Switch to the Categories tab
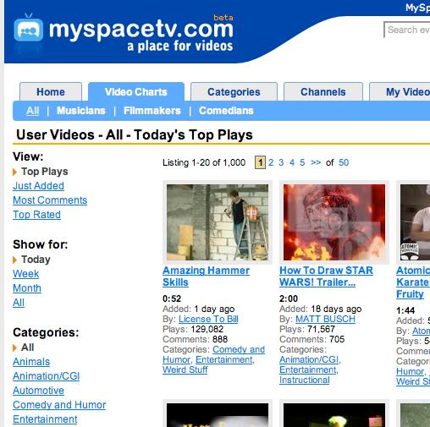Image resolution: width=430 pixels, height=427 pixels. tap(234, 91)
